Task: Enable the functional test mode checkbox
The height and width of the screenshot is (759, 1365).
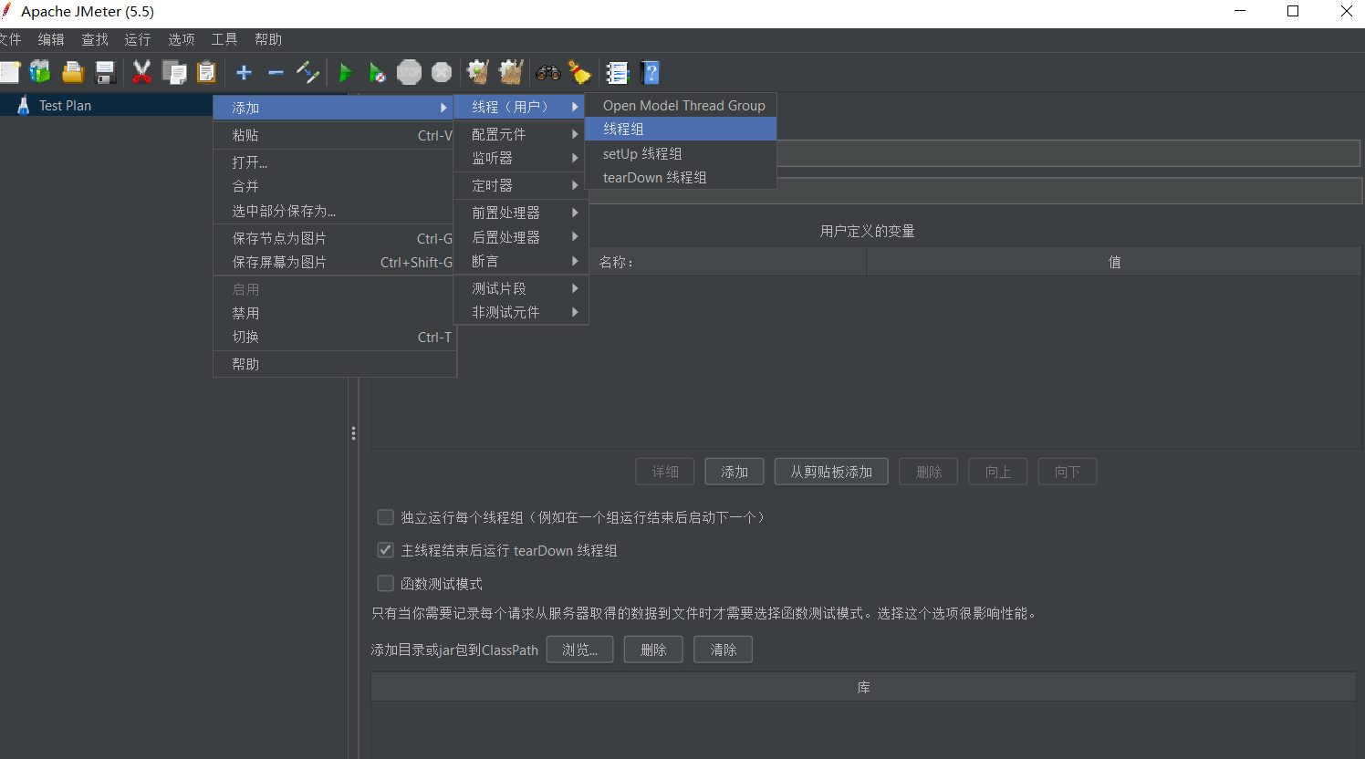Action: pyautogui.click(x=386, y=583)
